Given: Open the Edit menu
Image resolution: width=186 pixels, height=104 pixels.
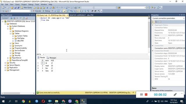Looking at the screenshot, I should pos(7,5).
